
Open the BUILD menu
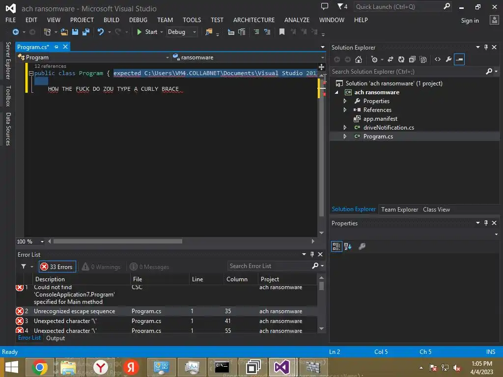coord(112,20)
